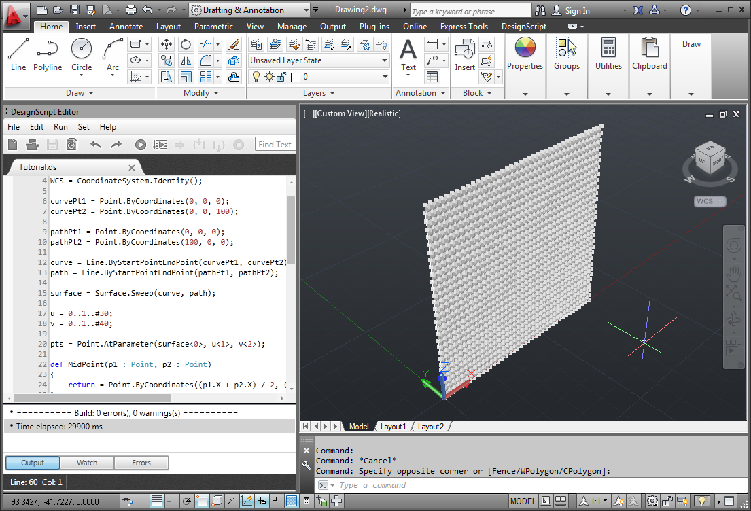Click the Errors button
Screen dimensions: 751x511
point(141,463)
